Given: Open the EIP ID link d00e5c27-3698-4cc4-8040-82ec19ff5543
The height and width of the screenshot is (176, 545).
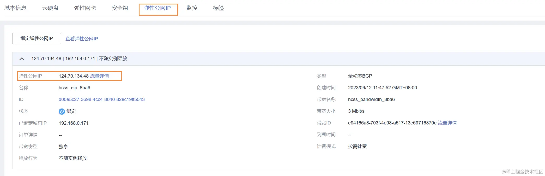Looking at the screenshot, I should [x=102, y=99].
